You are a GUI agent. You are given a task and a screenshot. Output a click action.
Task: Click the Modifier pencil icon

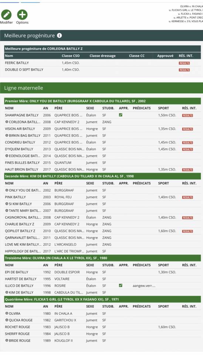(6, 15)
